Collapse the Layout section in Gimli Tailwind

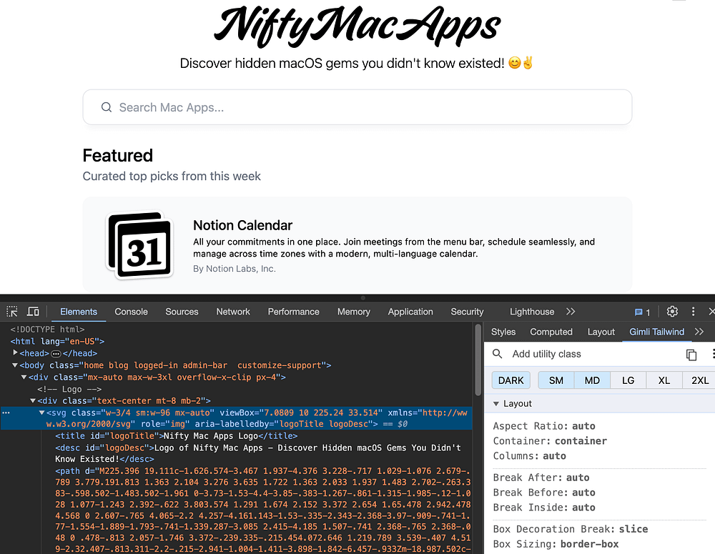pyautogui.click(x=496, y=404)
